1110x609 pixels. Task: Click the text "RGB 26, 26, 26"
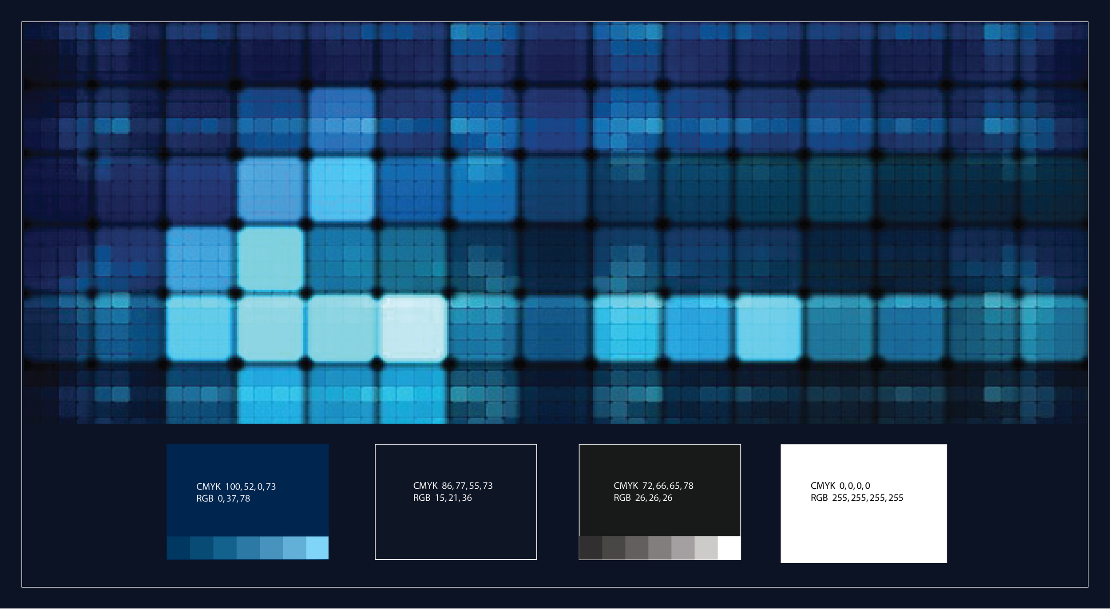coord(643,498)
